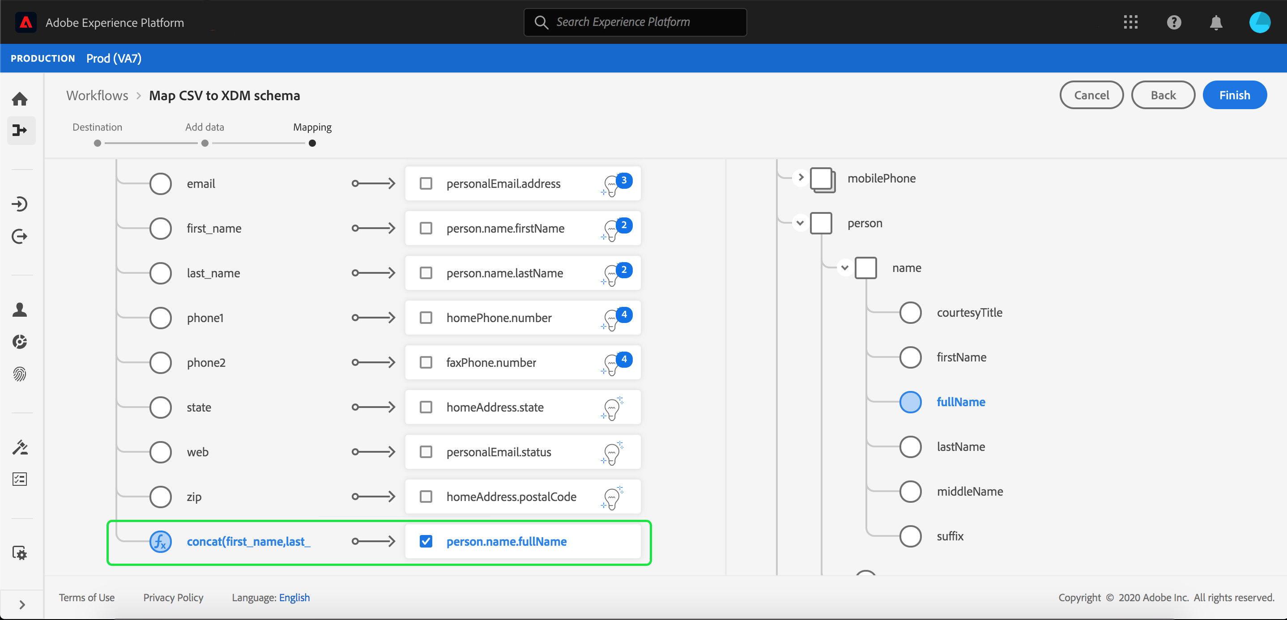
Task: Open the apps grid switcher icon
Action: pyautogui.click(x=1131, y=22)
